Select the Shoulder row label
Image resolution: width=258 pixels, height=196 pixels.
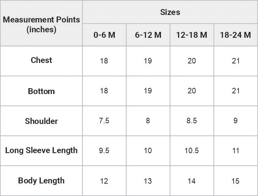(41, 121)
